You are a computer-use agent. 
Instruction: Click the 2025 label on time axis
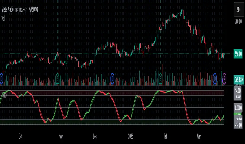pos(131,136)
